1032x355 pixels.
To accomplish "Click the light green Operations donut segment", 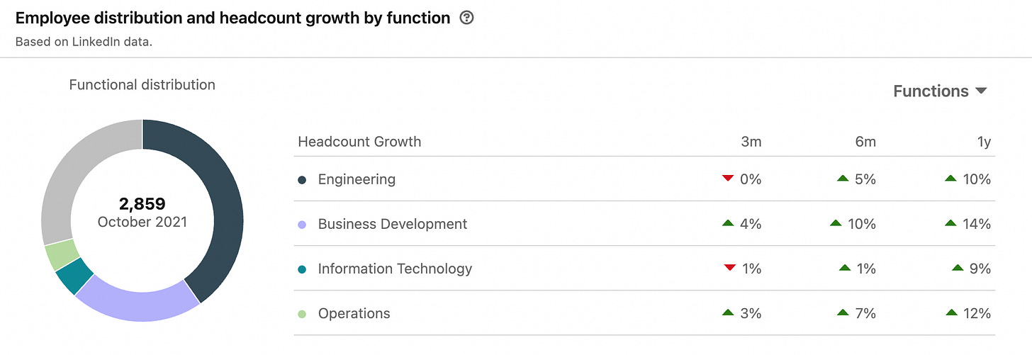I will (x=62, y=255).
